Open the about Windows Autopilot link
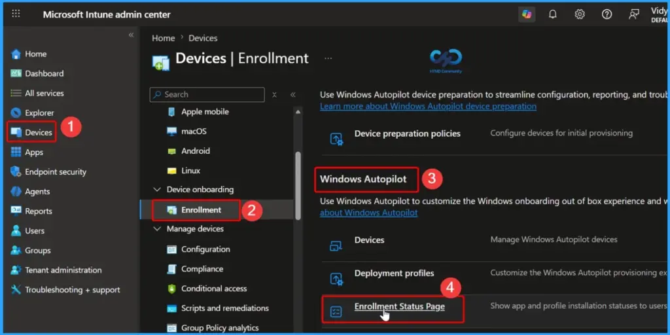The image size is (670, 335). [x=369, y=213]
